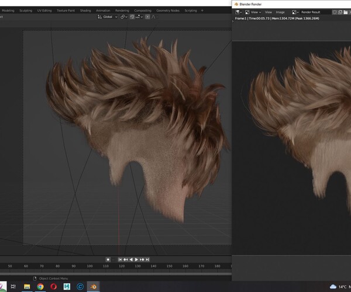Jump to previous keyframe
The image size is (351, 292).
125,259
